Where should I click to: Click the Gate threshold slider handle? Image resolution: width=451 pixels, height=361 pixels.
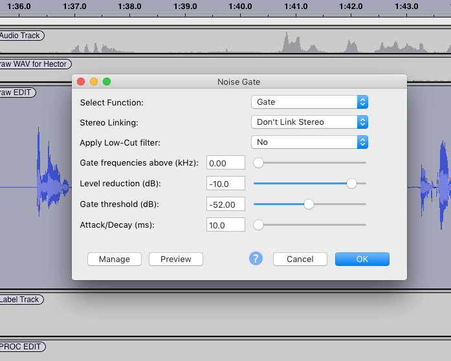point(309,204)
